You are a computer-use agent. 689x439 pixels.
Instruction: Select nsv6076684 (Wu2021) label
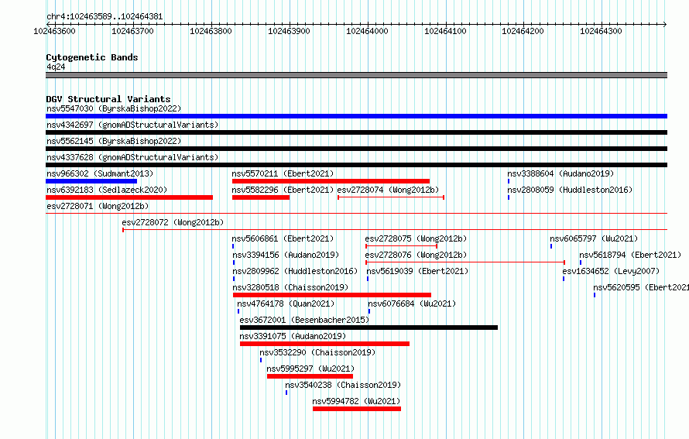(x=412, y=304)
